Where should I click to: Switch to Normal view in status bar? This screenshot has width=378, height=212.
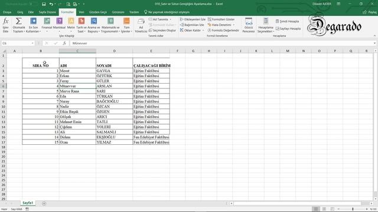[316, 209]
